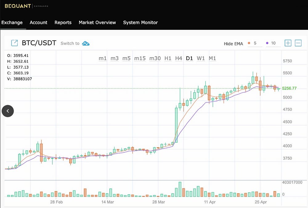
Task: Click the orange EMA 5 color dot
Action: click(249, 43)
